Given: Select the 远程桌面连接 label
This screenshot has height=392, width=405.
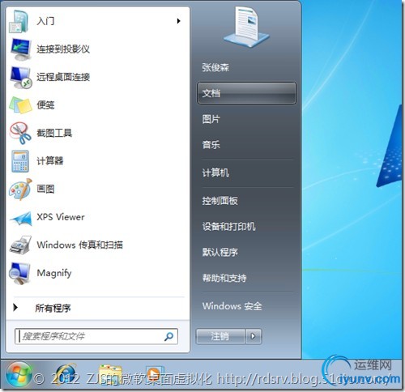Looking at the screenshot, I should (x=63, y=77).
